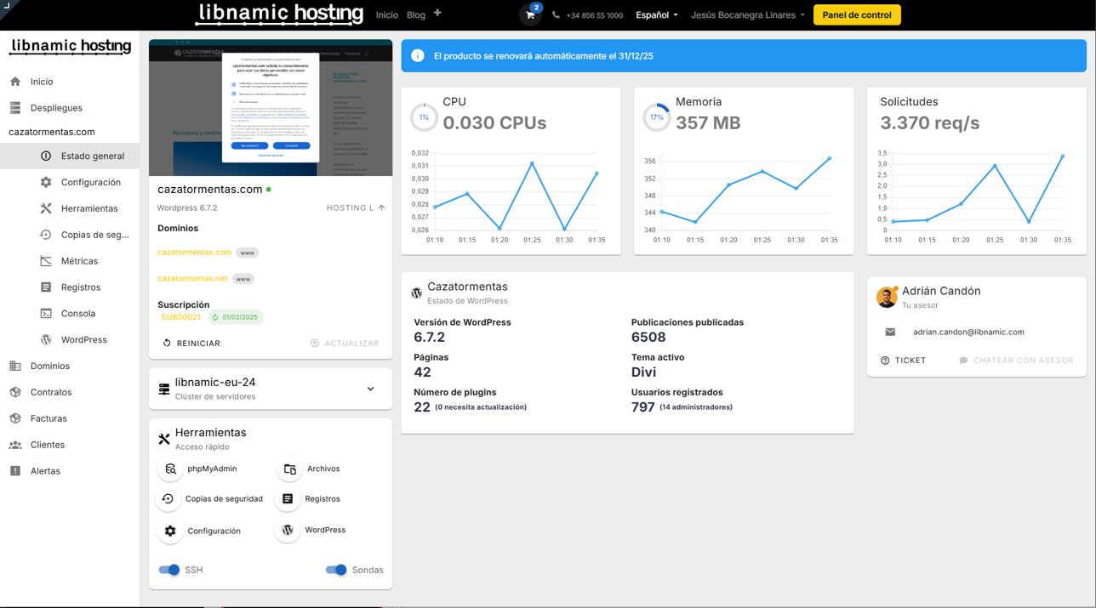Open Jesús Bocanegra Linares user menu

click(x=747, y=15)
